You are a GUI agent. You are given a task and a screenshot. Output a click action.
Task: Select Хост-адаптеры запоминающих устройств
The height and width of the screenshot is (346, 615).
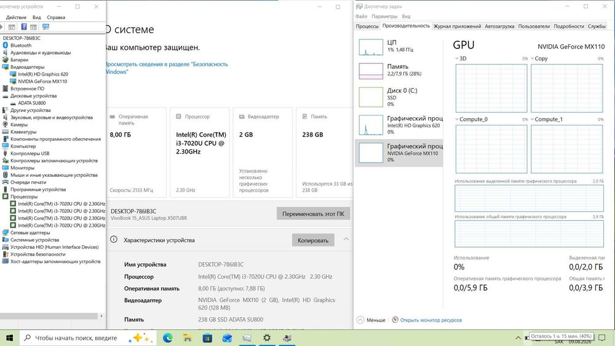[x=55, y=261]
